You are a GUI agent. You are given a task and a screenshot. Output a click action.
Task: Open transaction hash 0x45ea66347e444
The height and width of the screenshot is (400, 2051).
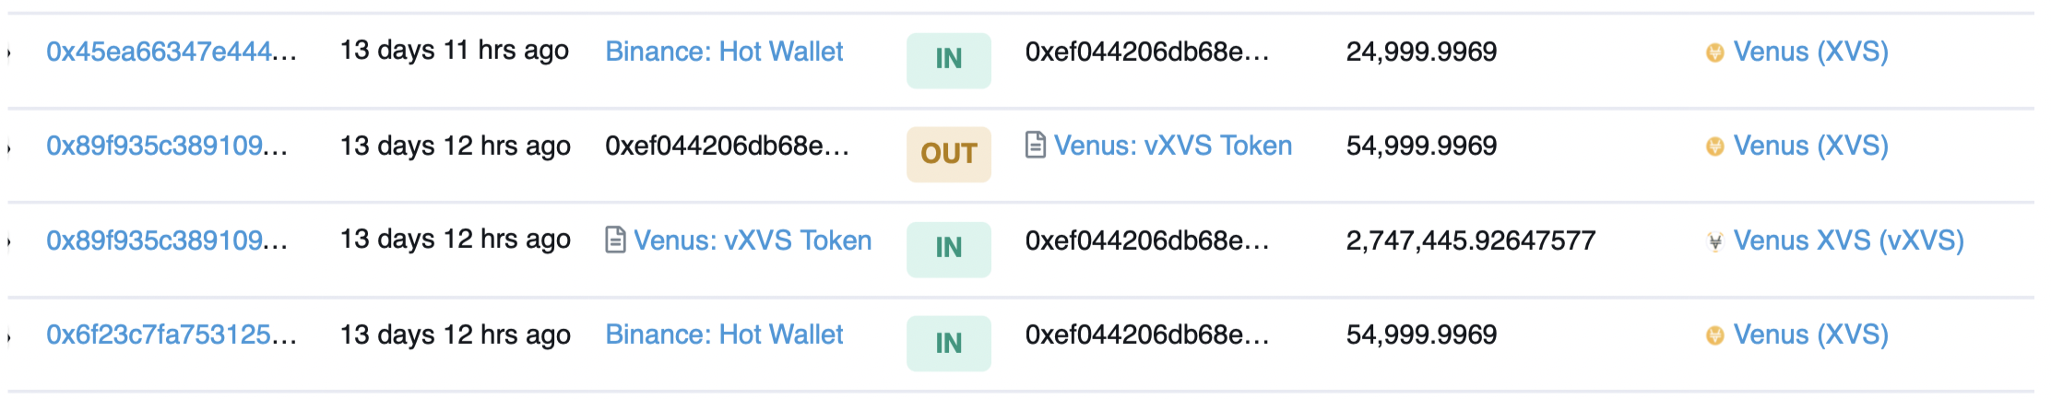[172, 52]
